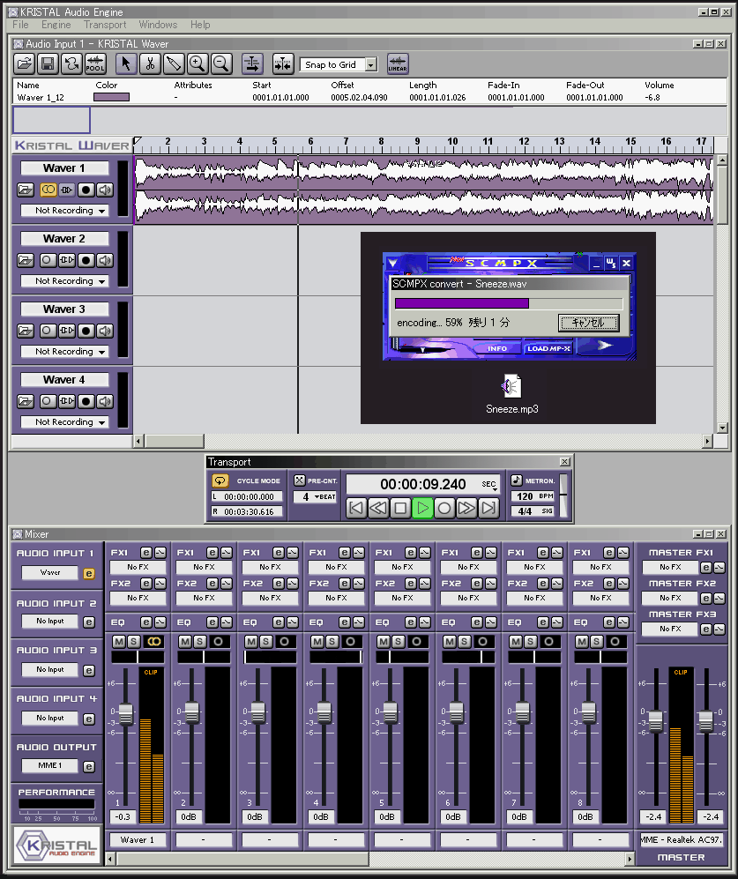Open the Engine menu

tap(56, 25)
